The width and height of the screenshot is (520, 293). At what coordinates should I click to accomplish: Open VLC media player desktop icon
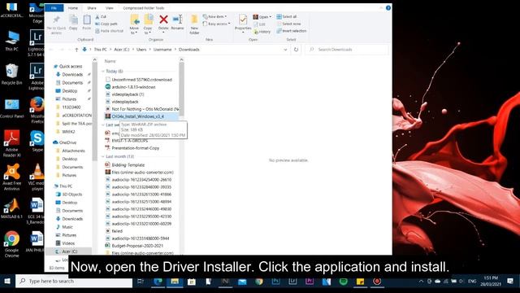(37, 177)
